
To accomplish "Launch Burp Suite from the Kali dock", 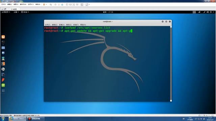I will (x=3, y=64).
